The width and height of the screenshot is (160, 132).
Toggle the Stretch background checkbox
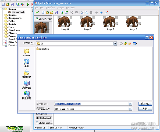(37, 123)
